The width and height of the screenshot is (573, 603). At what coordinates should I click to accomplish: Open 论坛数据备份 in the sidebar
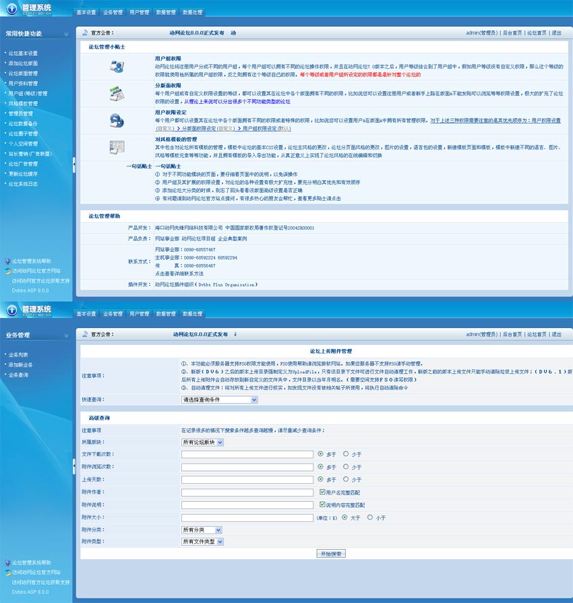point(23,123)
